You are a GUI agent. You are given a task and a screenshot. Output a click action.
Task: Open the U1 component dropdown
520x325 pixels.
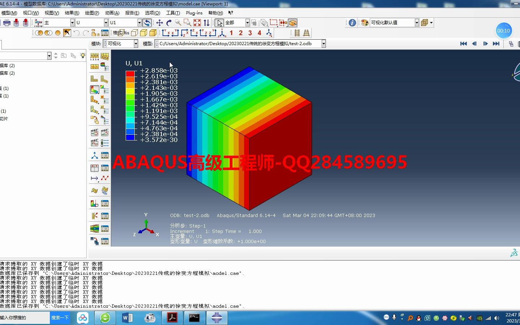click(x=139, y=23)
